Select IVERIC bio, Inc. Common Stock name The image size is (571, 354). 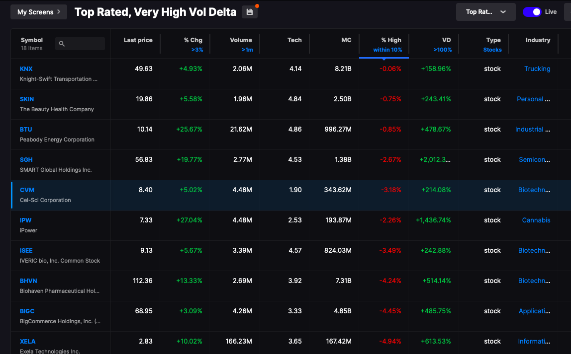pyautogui.click(x=60, y=261)
